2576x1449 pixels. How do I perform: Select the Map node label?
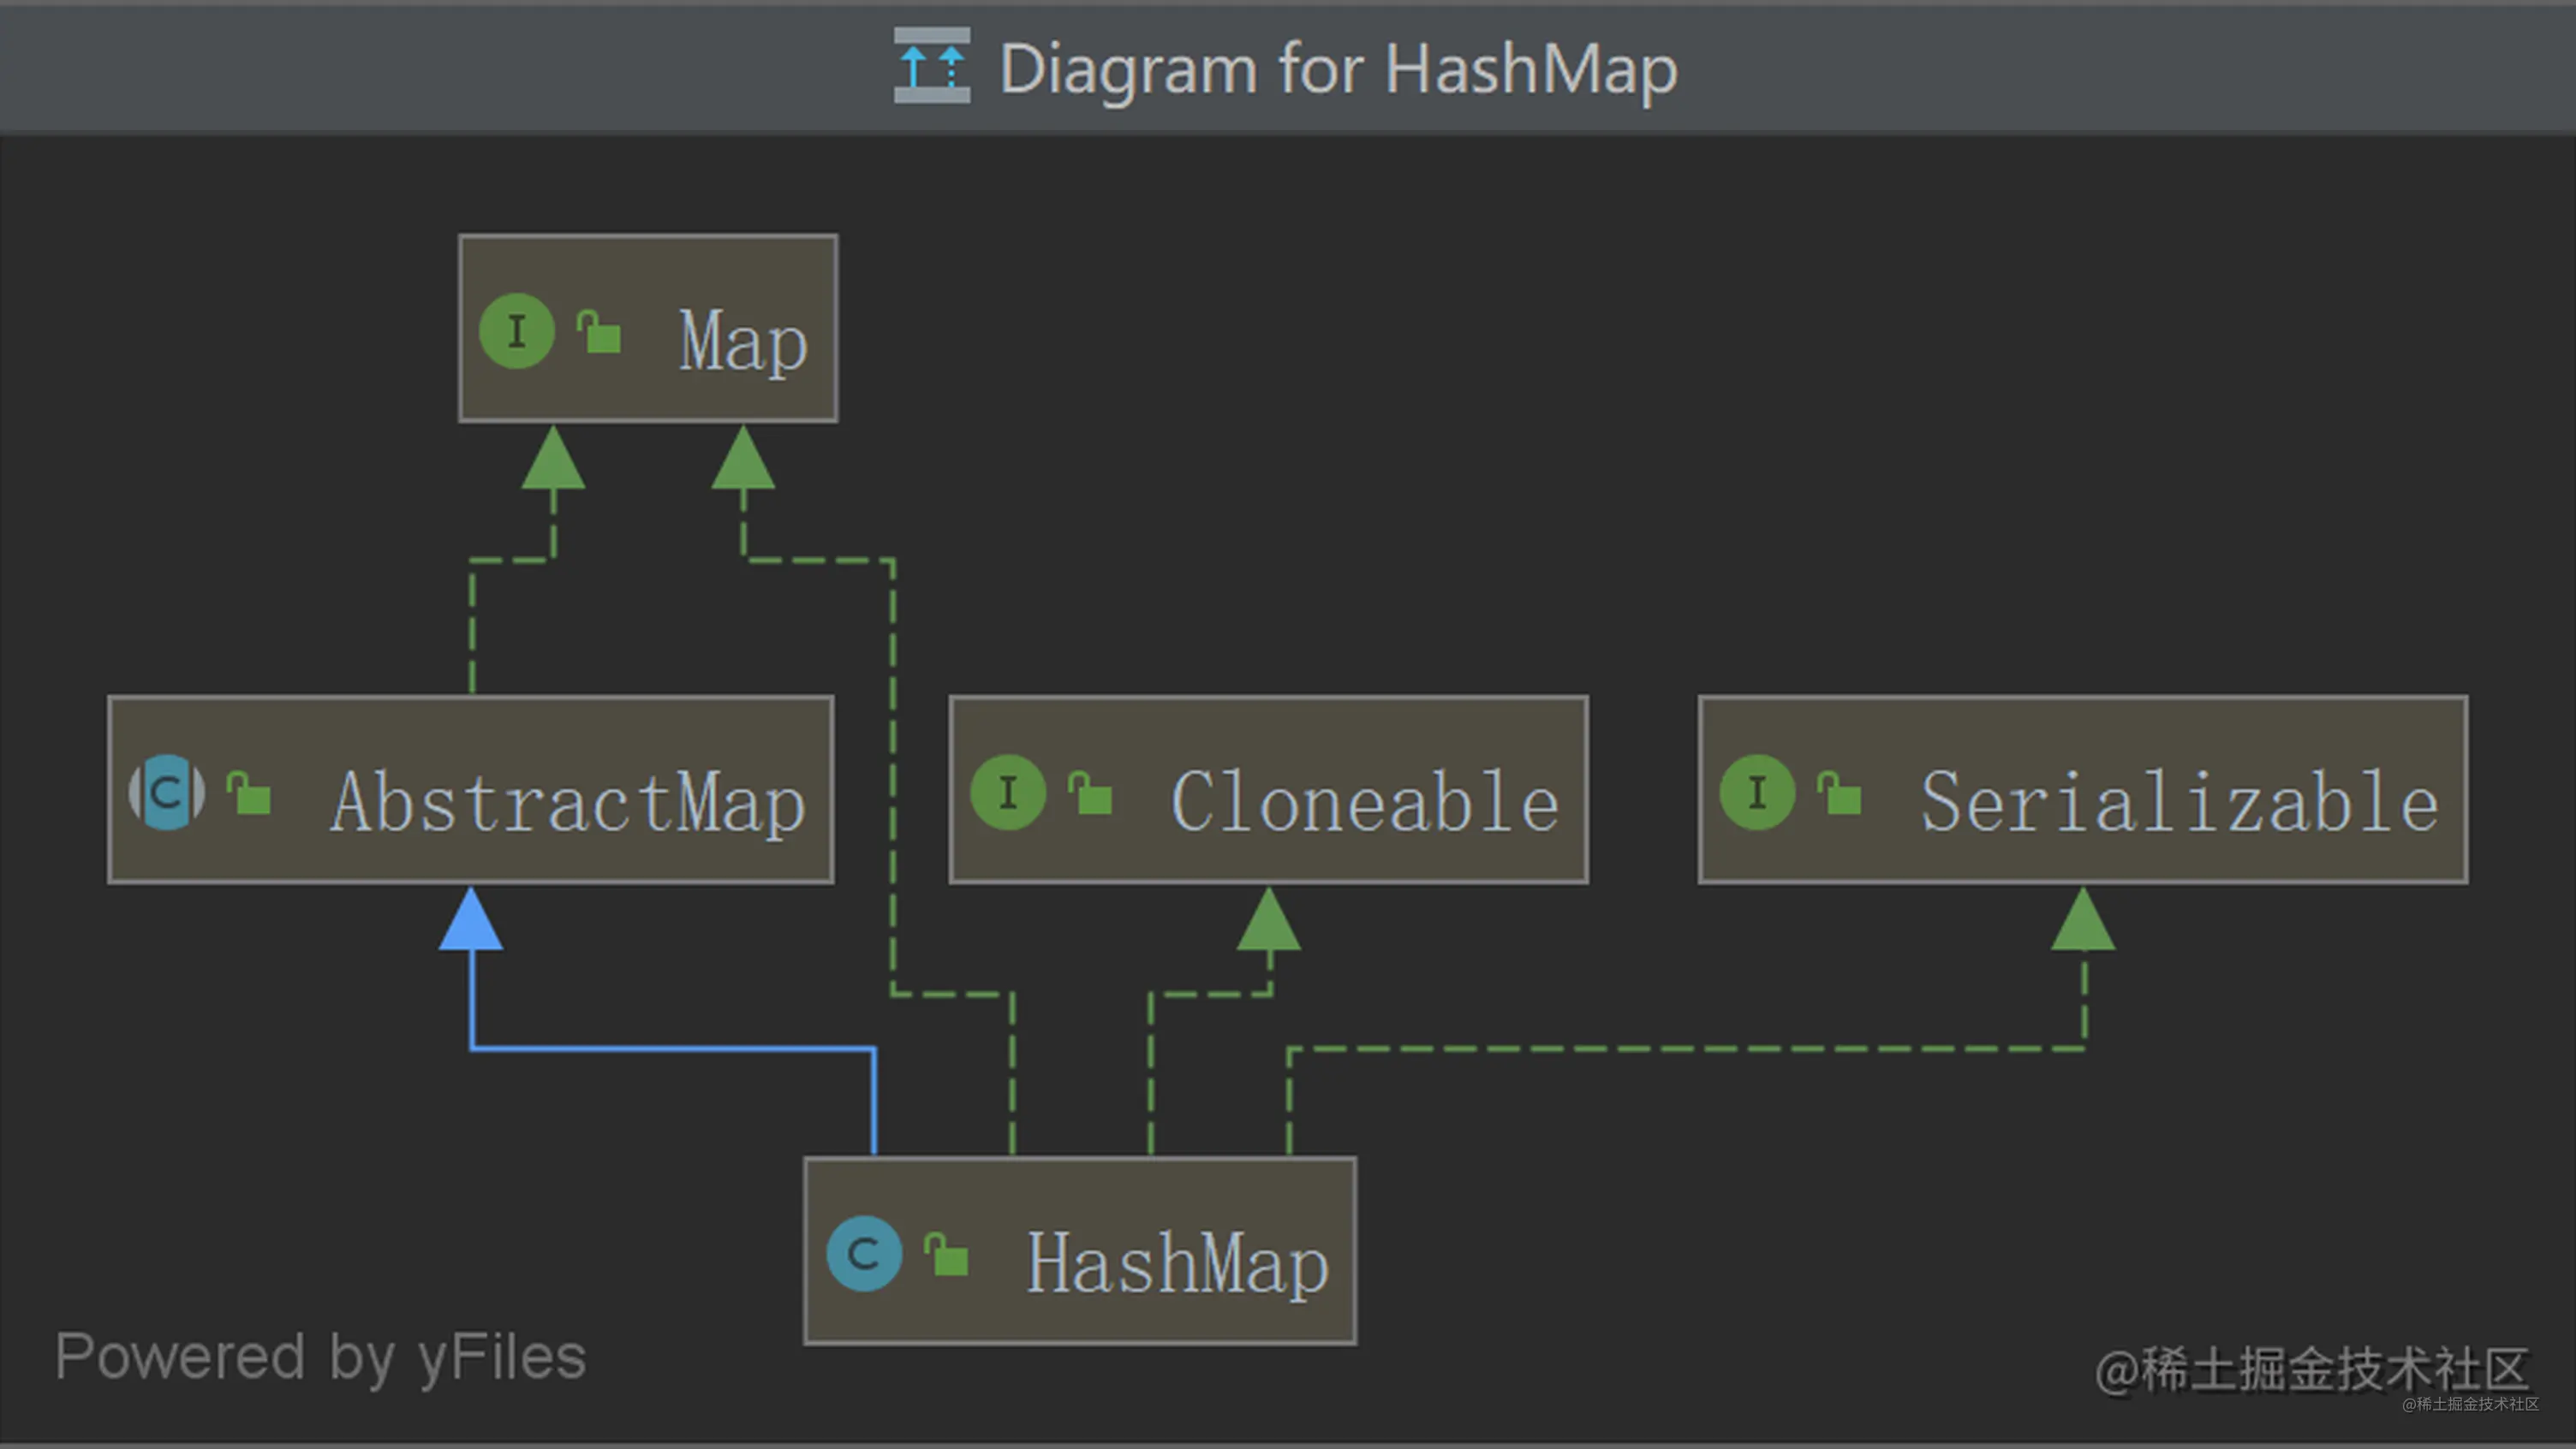point(743,341)
